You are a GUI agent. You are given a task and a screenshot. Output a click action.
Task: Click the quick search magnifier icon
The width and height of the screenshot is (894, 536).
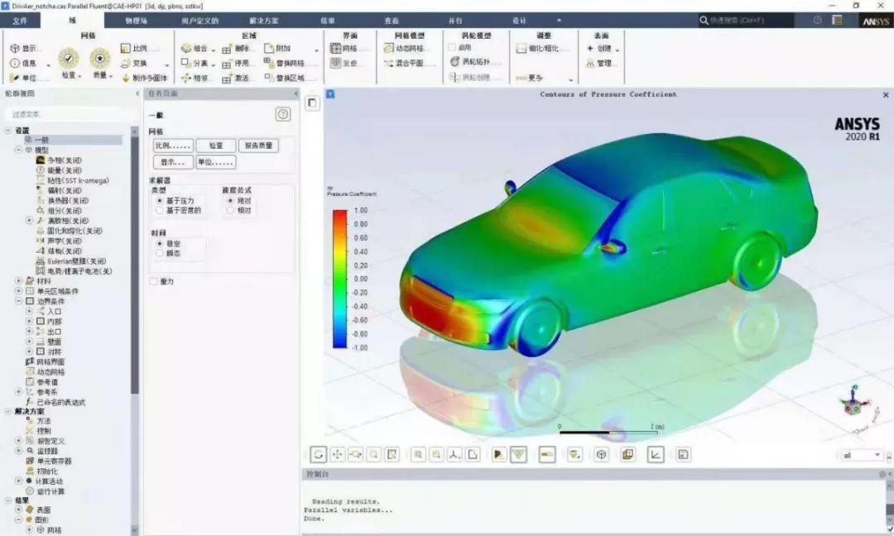click(x=704, y=21)
